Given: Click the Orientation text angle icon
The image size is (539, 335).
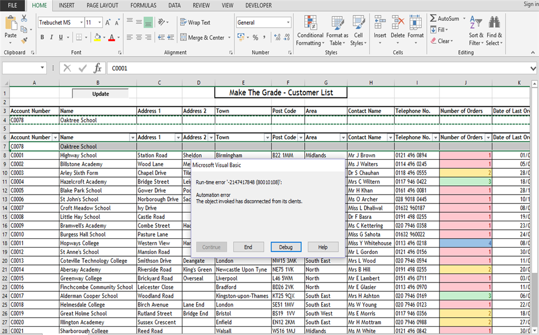Looking at the screenshot, I should click(x=162, y=22).
